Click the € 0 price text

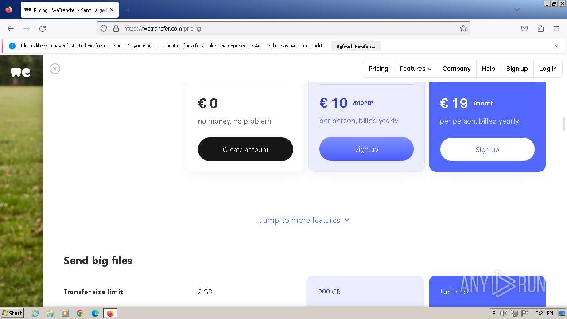point(208,103)
